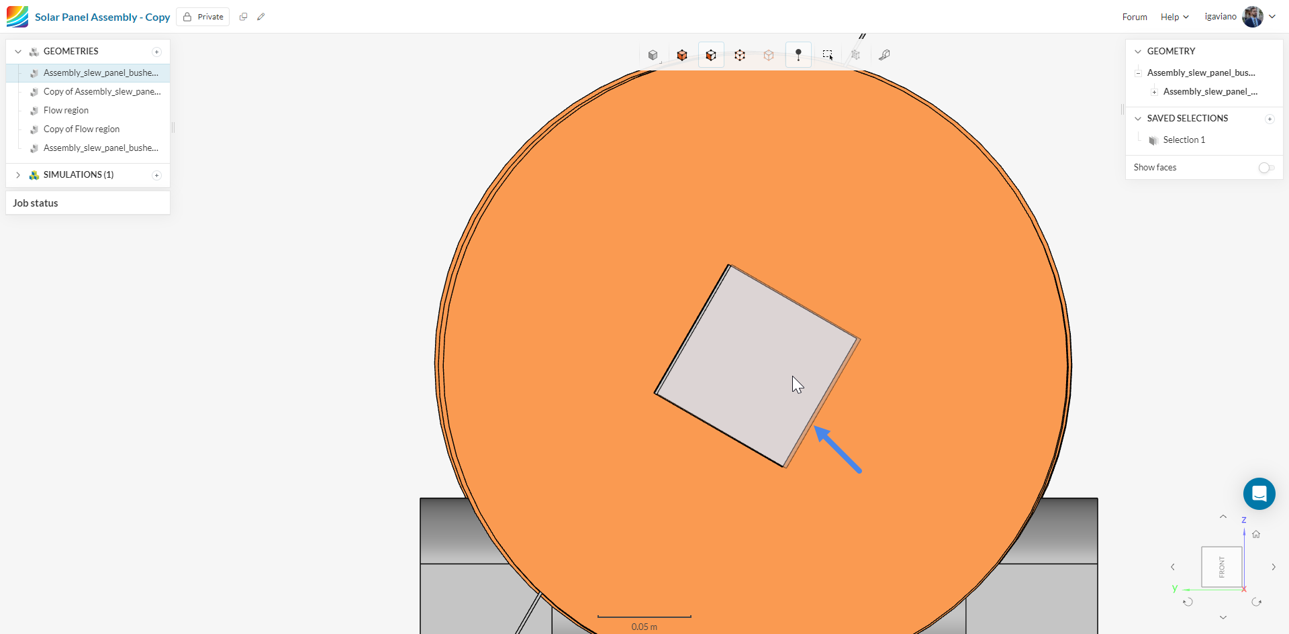This screenshot has height=634, width=1289.
Task: Click the FRONT face of orientation cube
Action: click(x=1222, y=567)
